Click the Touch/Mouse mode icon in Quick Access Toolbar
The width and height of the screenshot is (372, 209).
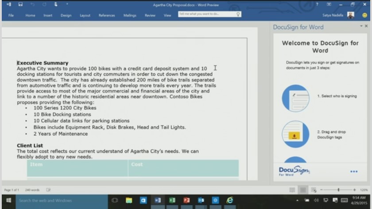56,4
